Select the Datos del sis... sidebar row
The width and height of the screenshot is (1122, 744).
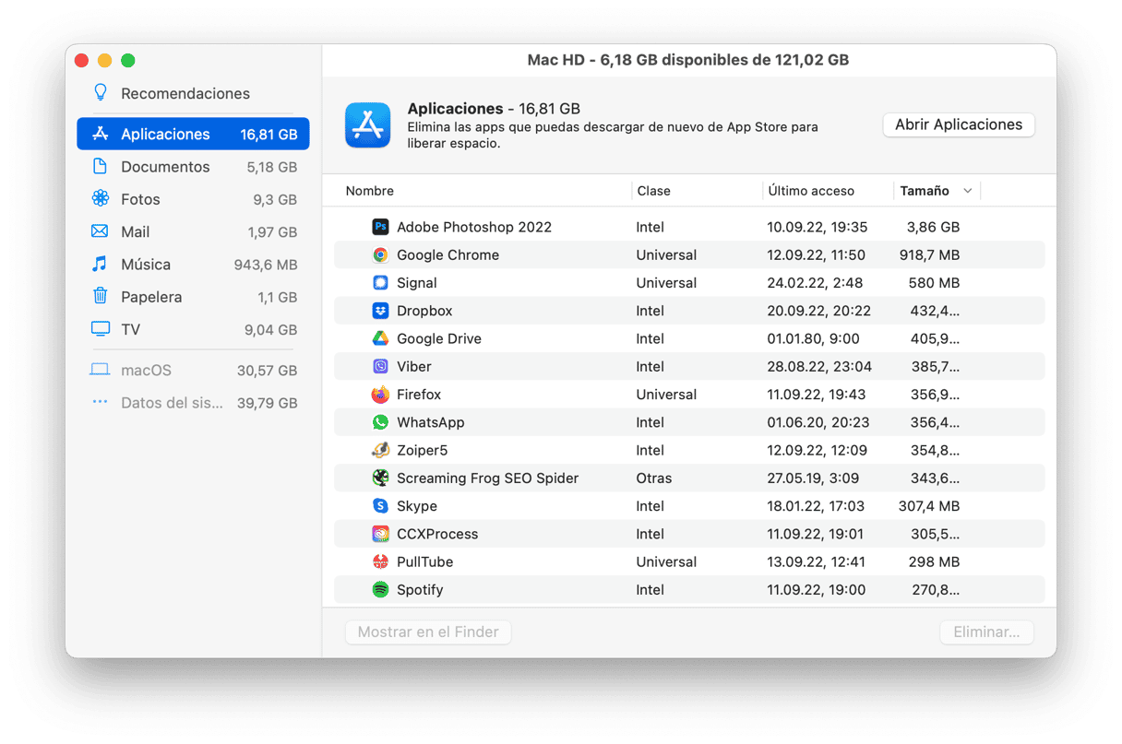[x=193, y=403]
